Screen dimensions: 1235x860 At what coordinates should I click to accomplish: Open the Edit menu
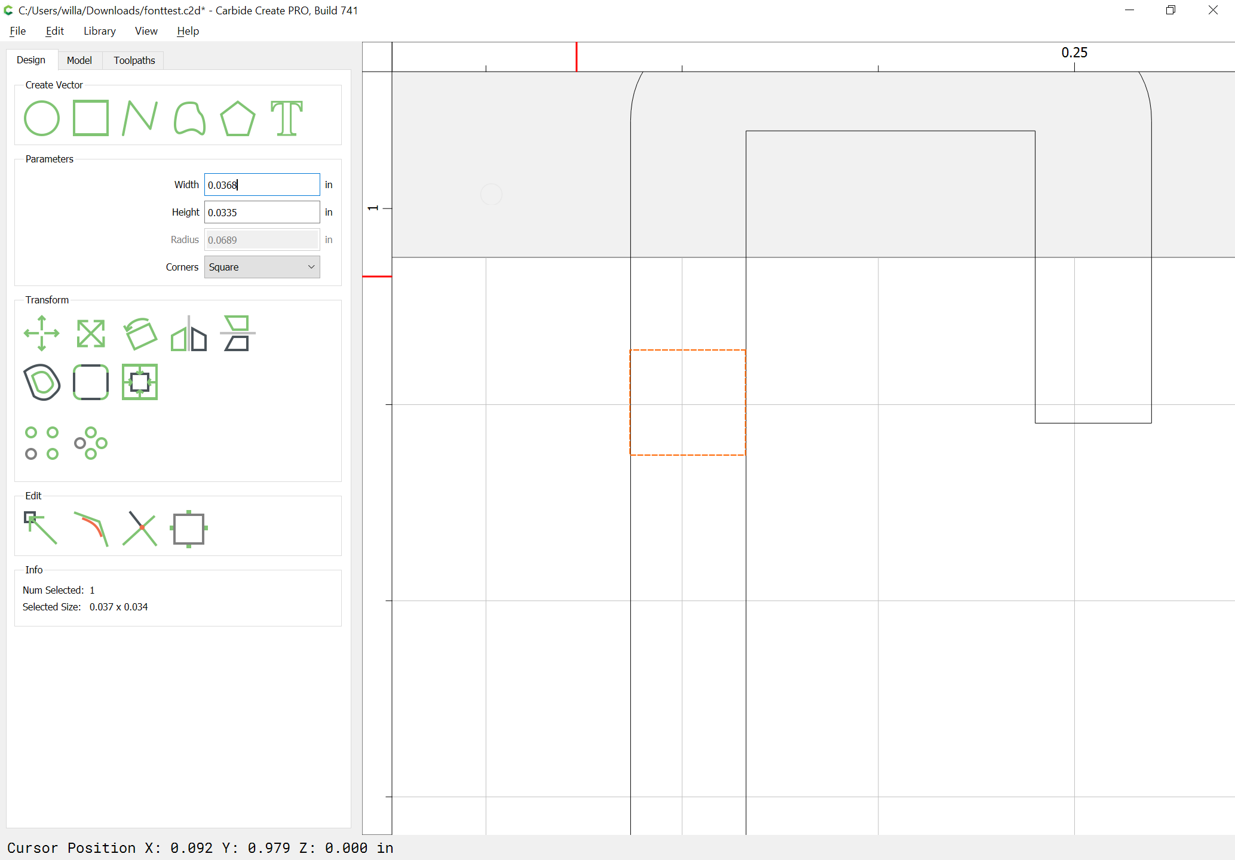point(55,31)
